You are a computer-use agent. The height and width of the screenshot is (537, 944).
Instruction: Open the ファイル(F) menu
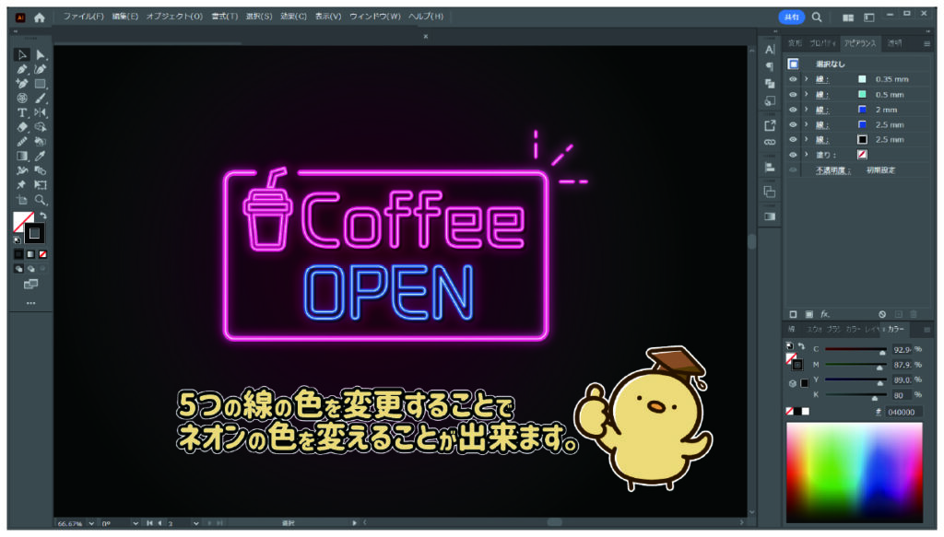84,17
